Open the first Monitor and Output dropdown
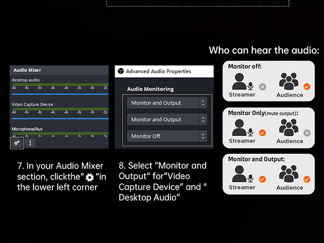This screenshot has height=243, width=324. tap(167, 103)
